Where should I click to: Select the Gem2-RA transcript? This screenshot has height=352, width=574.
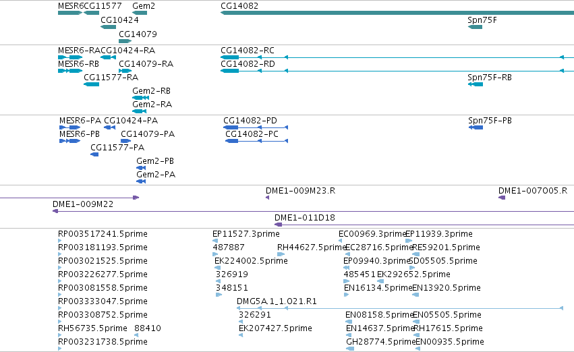[139, 111]
